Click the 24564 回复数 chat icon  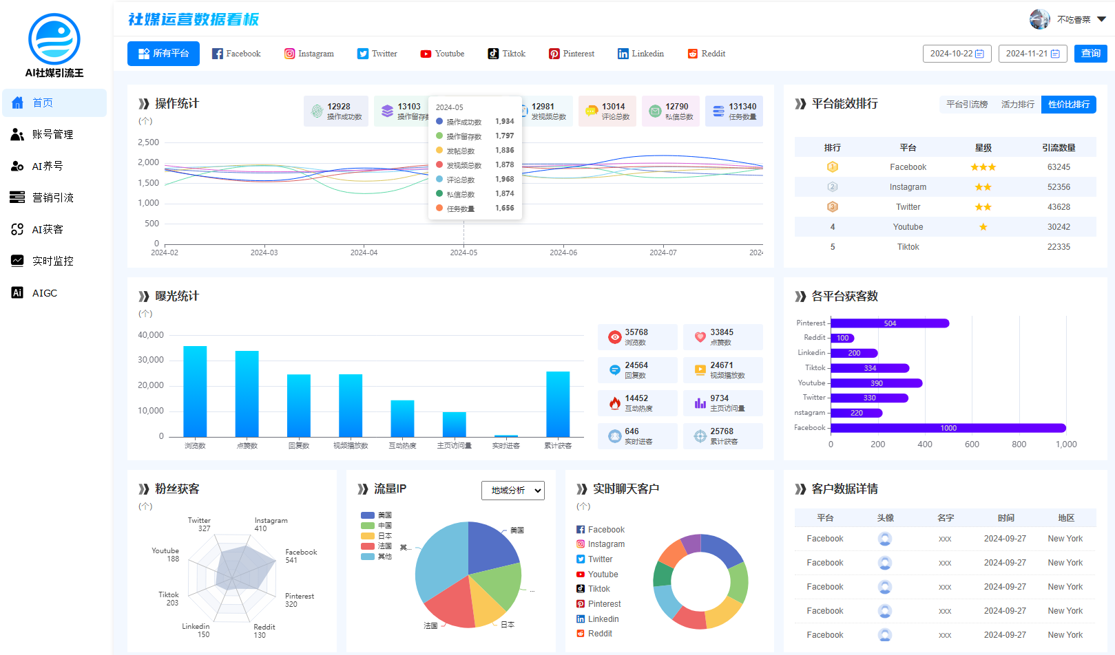tap(615, 370)
